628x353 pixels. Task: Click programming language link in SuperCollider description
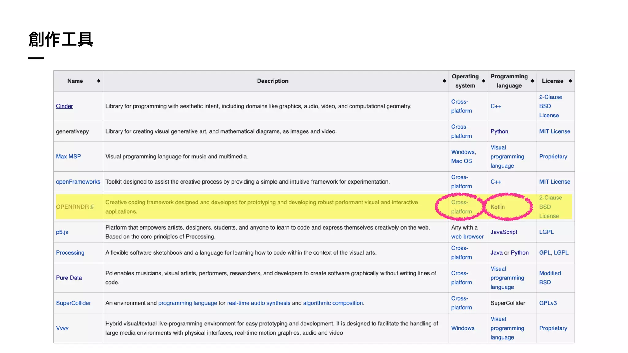click(187, 303)
